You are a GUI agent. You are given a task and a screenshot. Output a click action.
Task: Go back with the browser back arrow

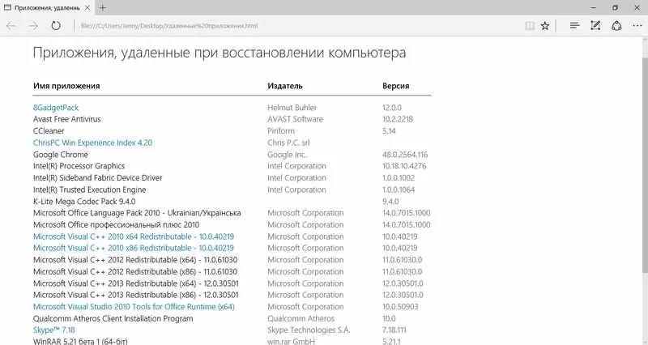click(x=11, y=26)
